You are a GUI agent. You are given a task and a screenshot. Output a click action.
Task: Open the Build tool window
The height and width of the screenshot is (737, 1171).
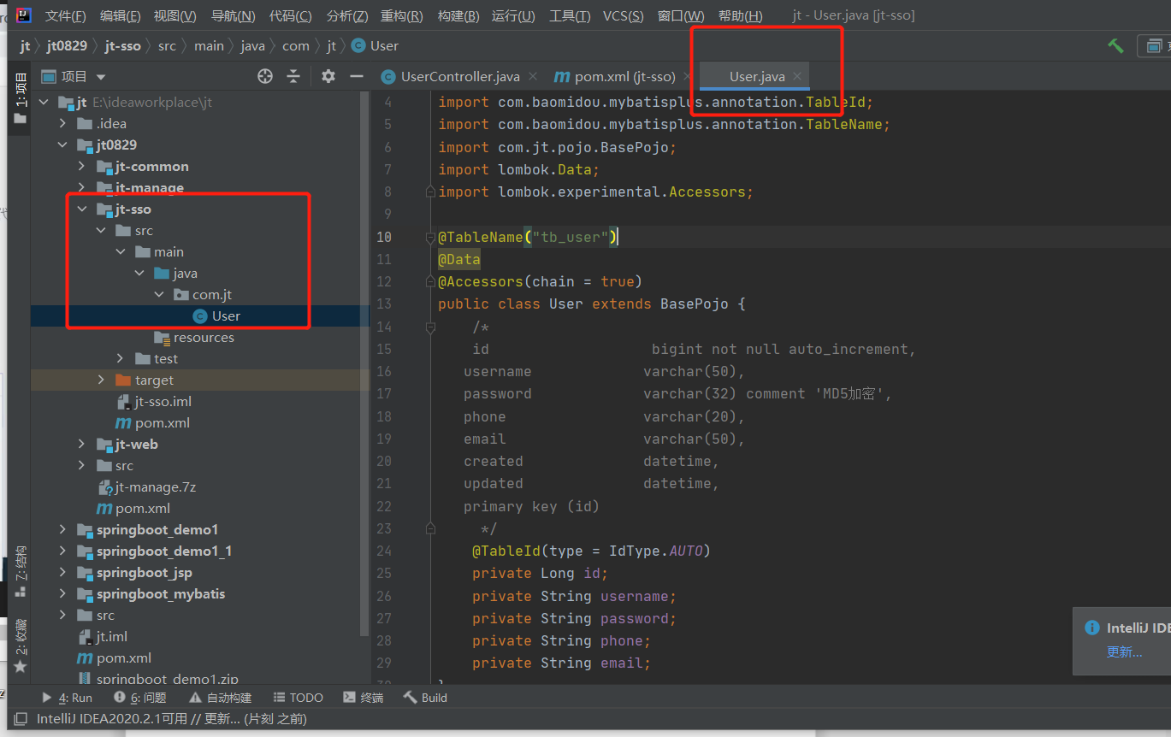(425, 698)
